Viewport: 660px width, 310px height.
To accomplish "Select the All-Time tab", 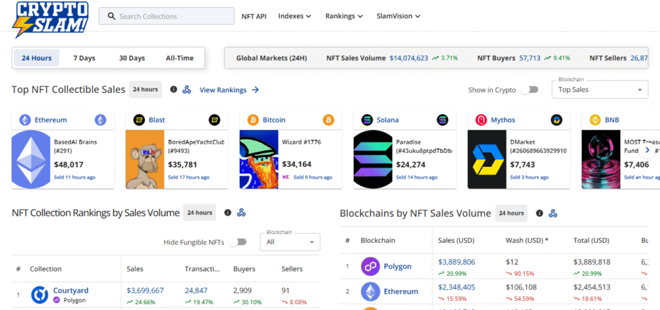I will pyautogui.click(x=180, y=58).
